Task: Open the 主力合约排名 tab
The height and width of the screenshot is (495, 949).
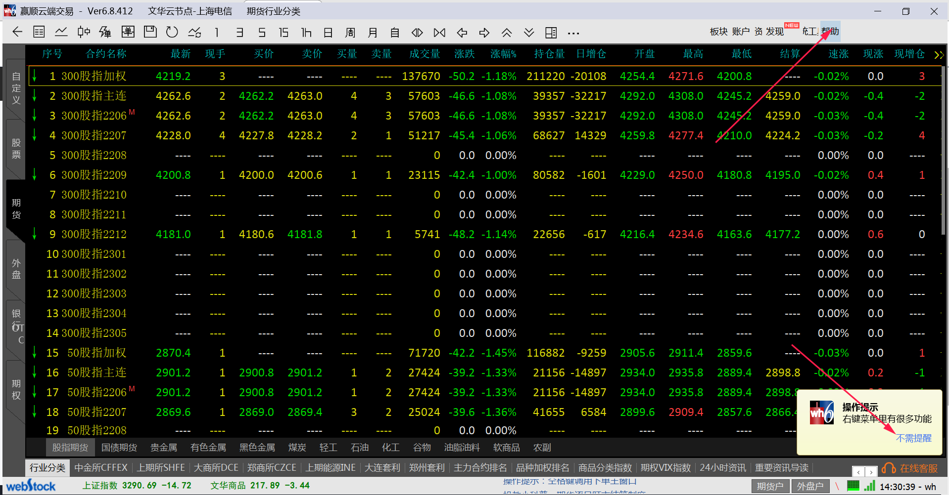Action: pyautogui.click(x=480, y=468)
